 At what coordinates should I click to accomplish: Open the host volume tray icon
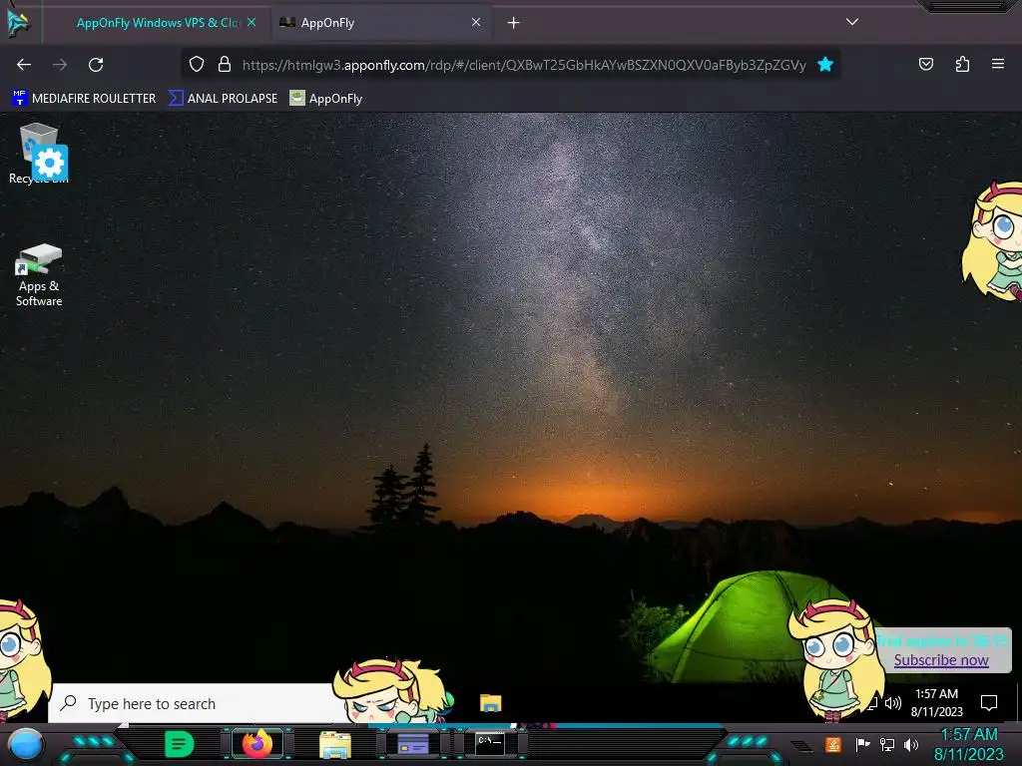(911, 744)
